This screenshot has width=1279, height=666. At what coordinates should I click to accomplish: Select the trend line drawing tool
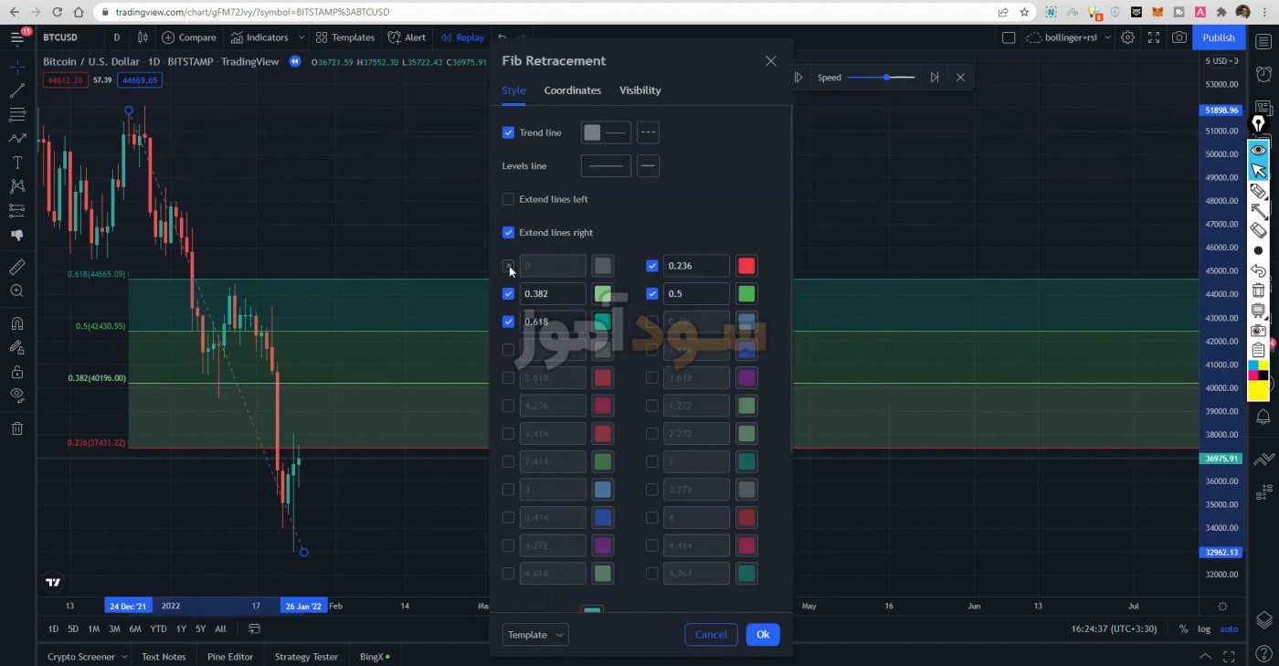click(x=17, y=90)
